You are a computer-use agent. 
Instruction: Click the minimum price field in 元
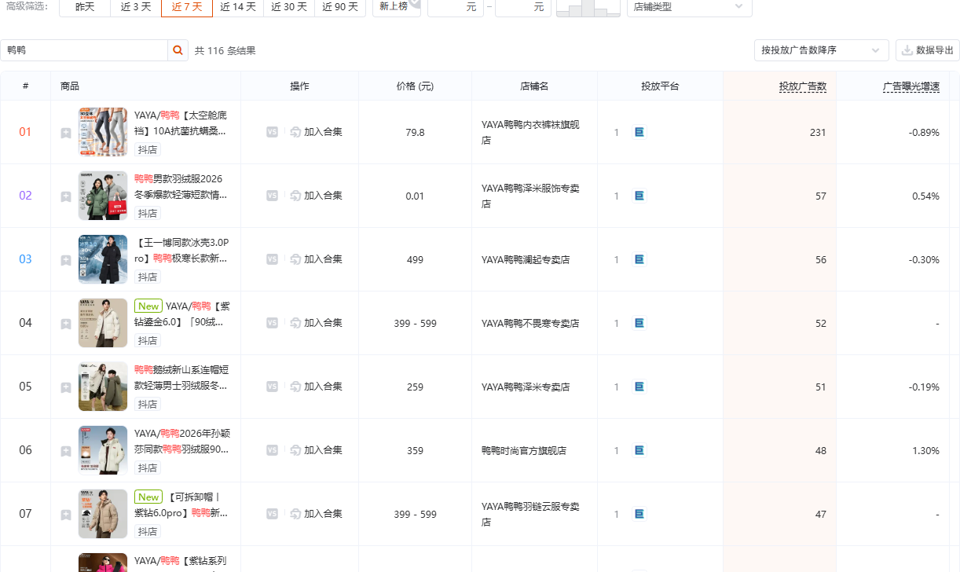pos(456,6)
